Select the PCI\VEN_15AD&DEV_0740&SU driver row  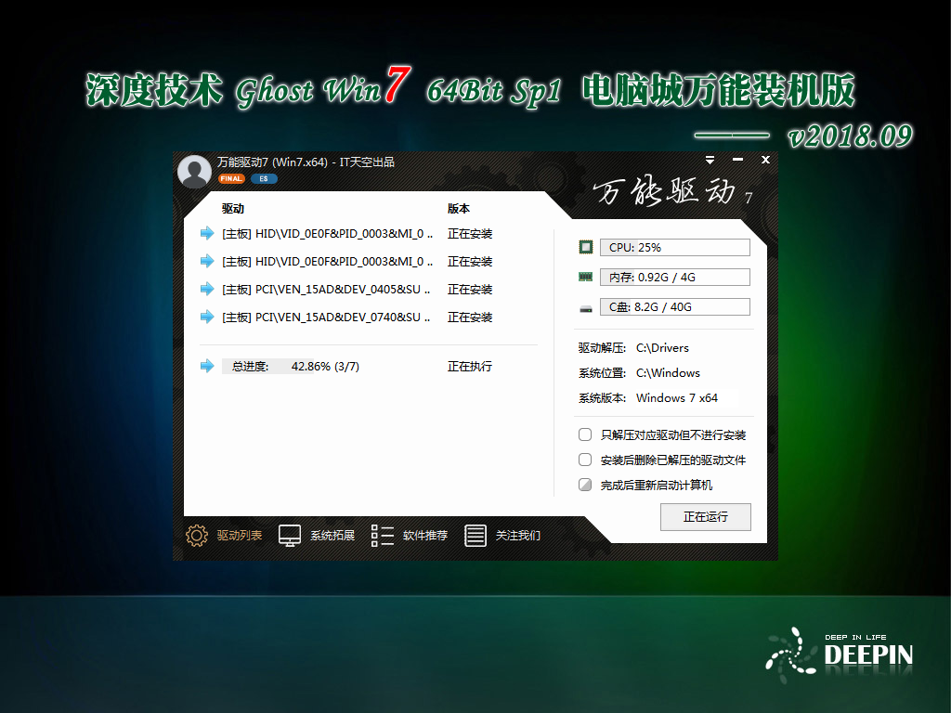tap(345, 318)
